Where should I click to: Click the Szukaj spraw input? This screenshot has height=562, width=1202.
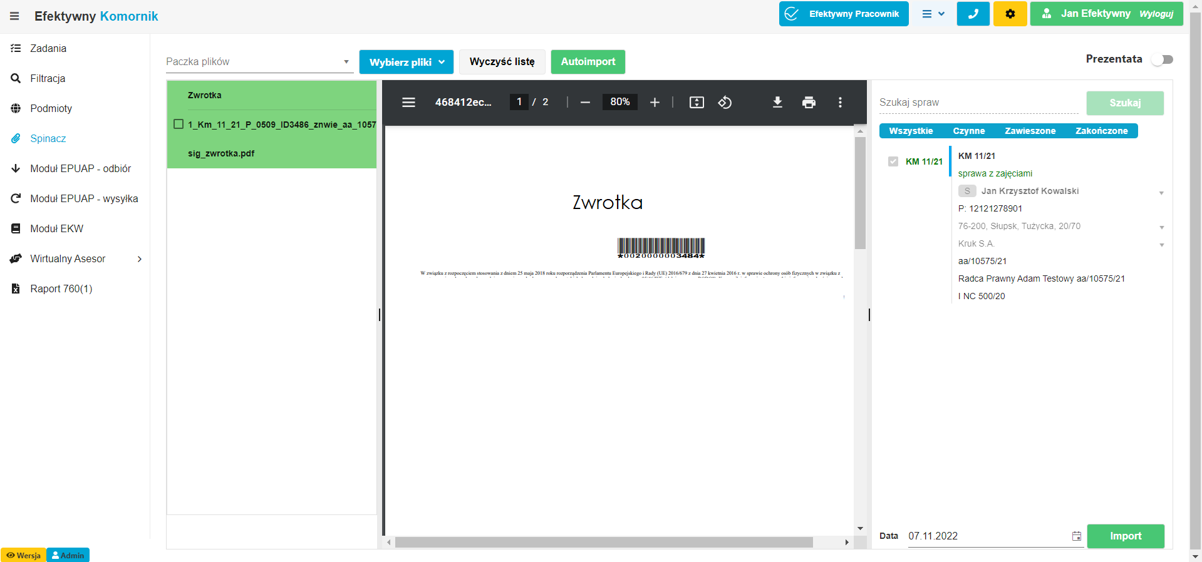978,103
